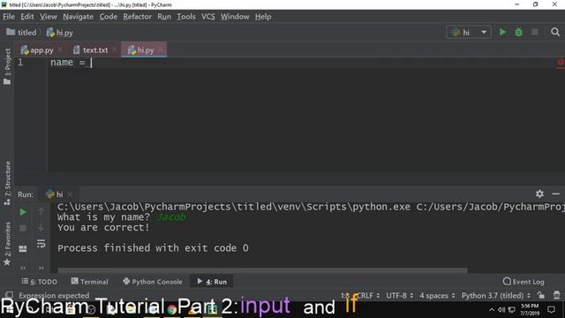565x318 pixels.
Task: Expand more Run panel actions chevron left
Action: [23, 268]
